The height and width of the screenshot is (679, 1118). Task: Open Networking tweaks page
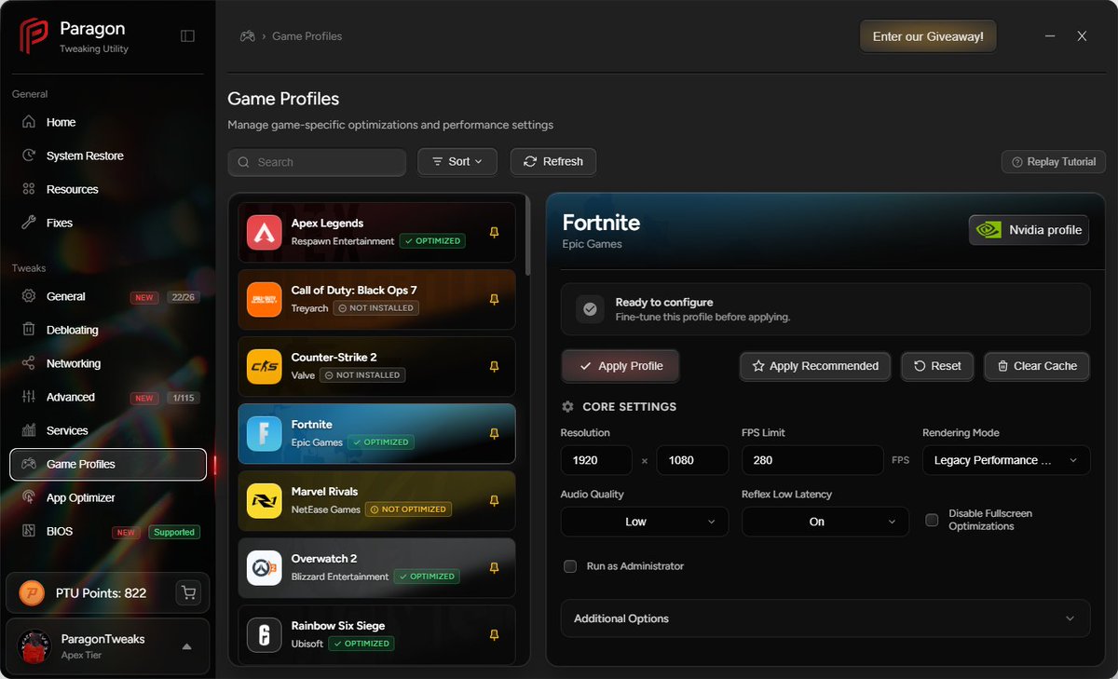pos(108,363)
